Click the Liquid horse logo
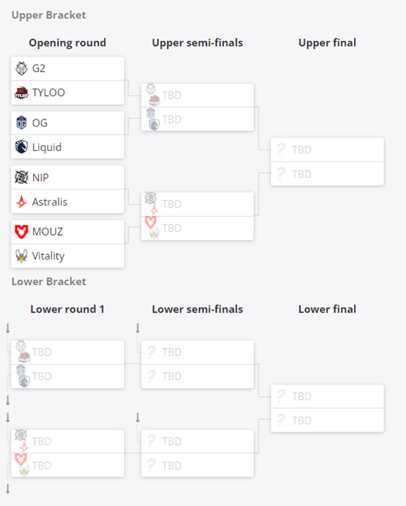 click(21, 147)
